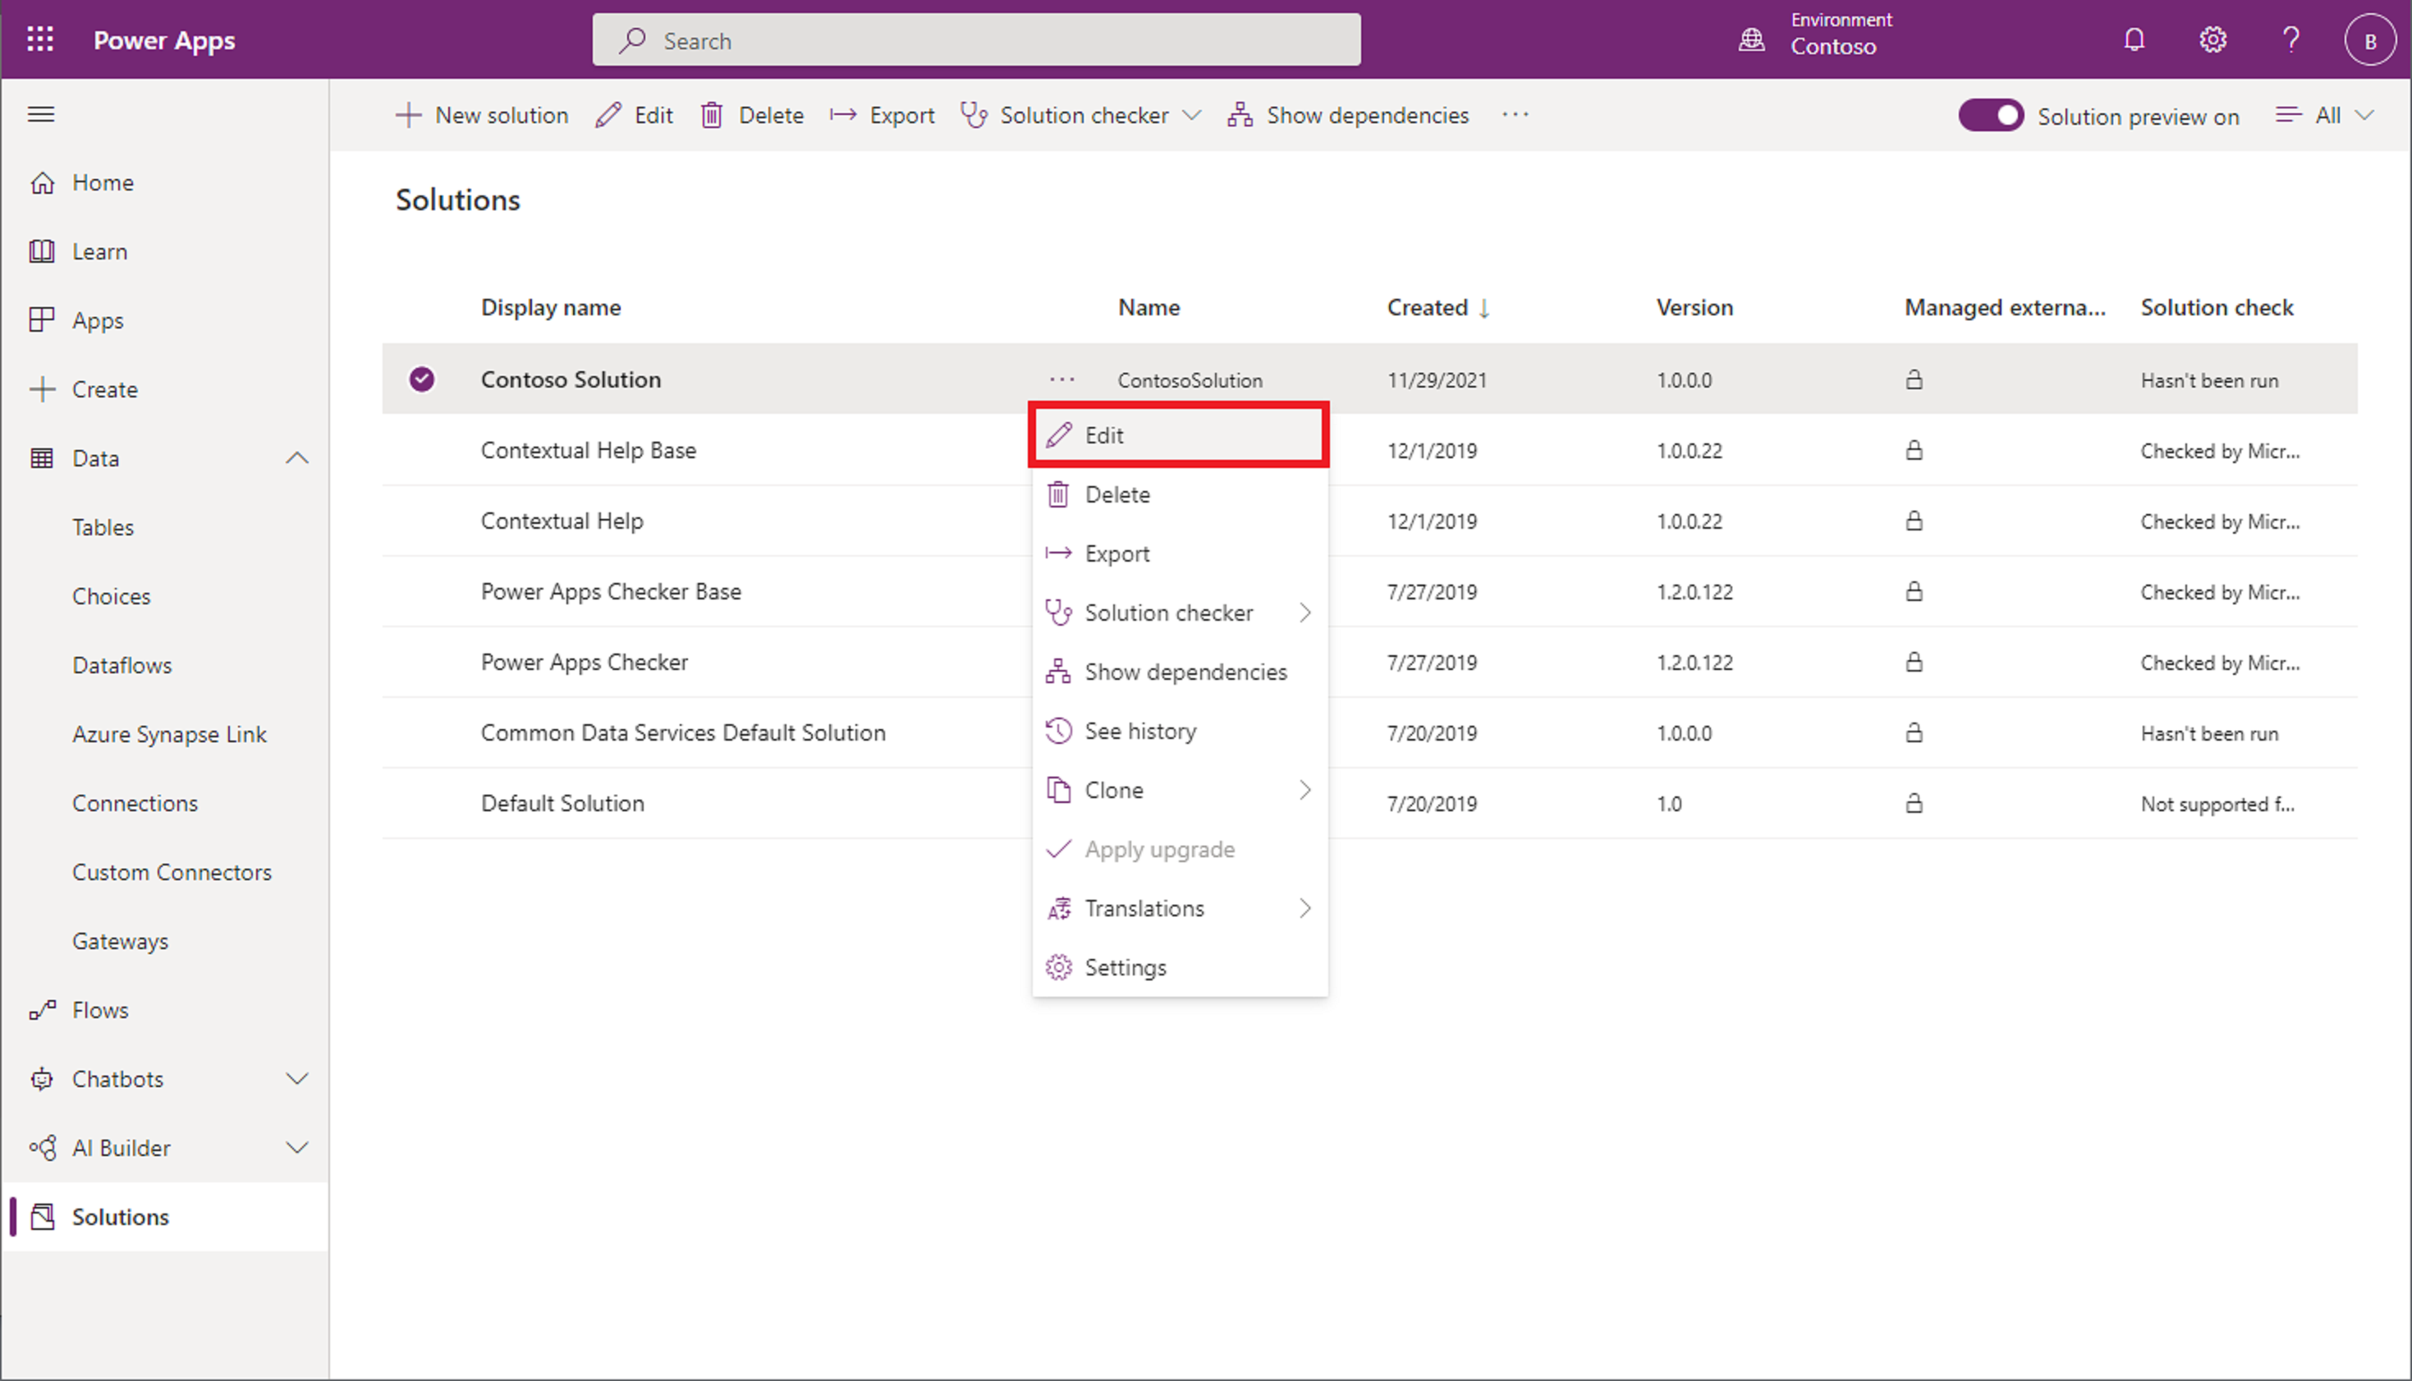The image size is (2412, 1381).
Task: Click the notifications bell icon
Action: (2133, 40)
